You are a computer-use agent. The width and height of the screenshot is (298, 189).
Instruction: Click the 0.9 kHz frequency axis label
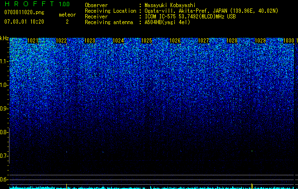(x=4, y=109)
